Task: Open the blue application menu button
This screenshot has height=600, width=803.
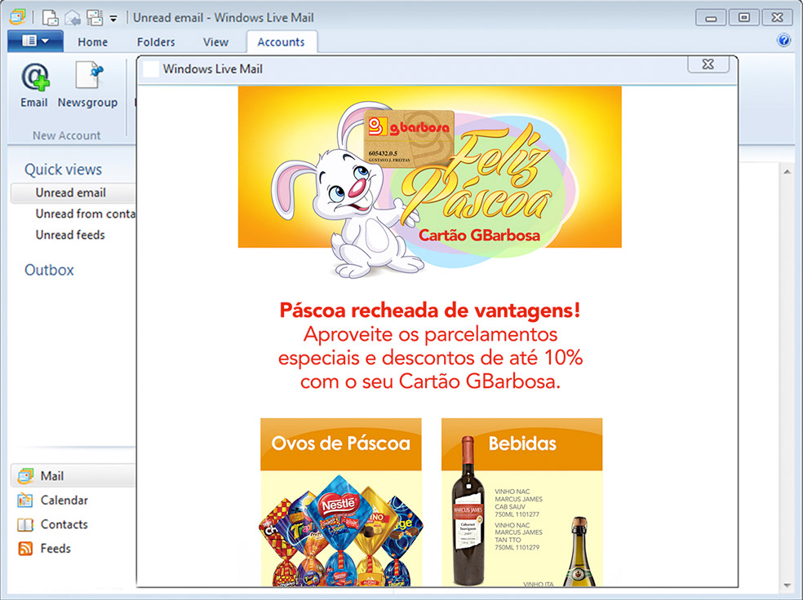Action: (x=35, y=41)
